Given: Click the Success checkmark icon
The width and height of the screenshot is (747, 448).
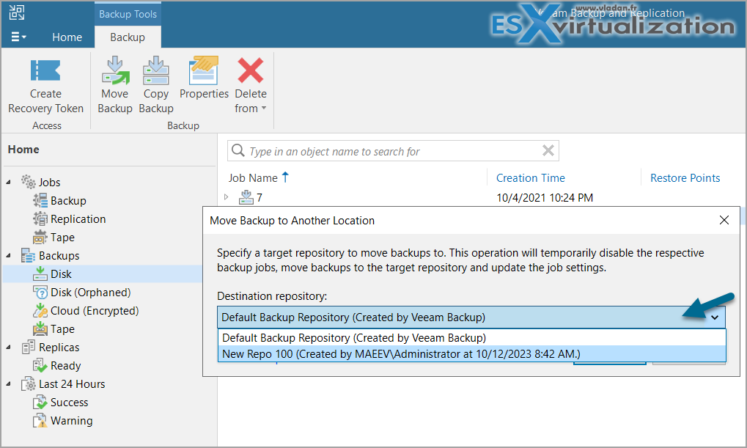Looking at the screenshot, I should [40, 403].
